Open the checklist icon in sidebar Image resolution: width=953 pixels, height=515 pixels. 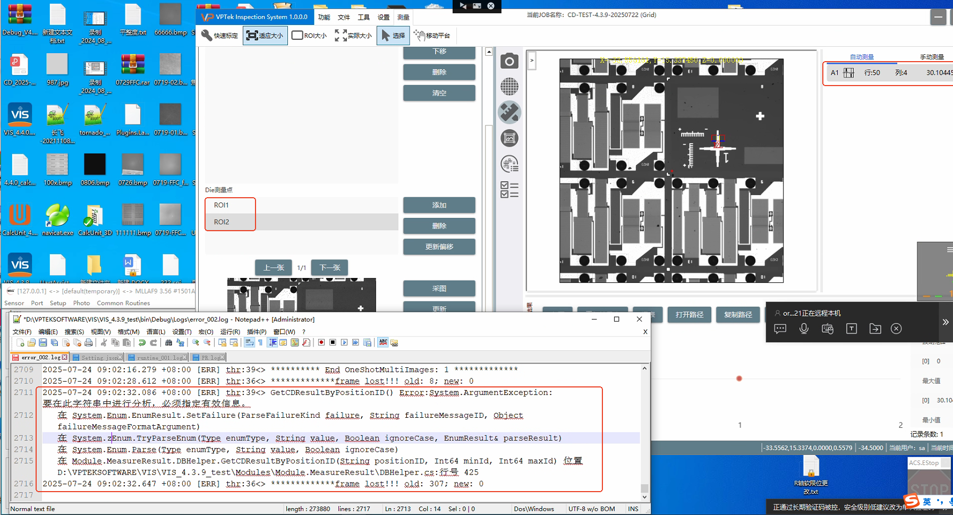point(509,189)
